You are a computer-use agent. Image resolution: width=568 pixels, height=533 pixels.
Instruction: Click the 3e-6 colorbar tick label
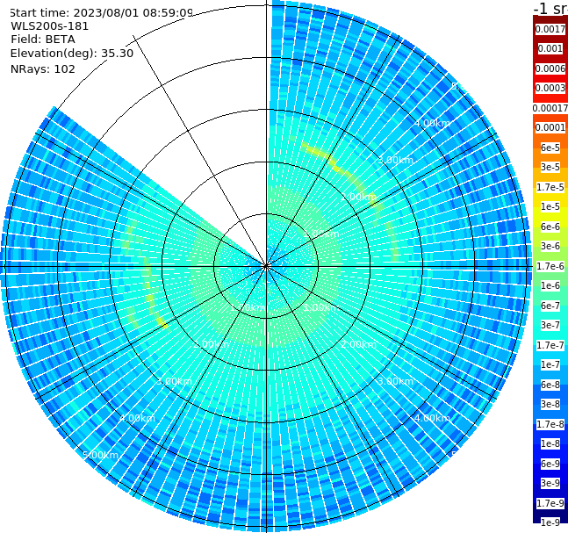pyautogui.click(x=550, y=246)
